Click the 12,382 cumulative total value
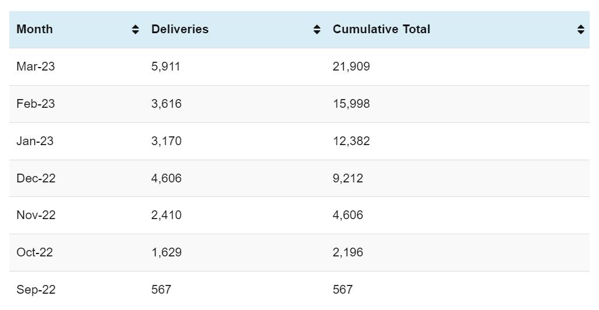The width and height of the screenshot is (599, 310). (x=351, y=141)
